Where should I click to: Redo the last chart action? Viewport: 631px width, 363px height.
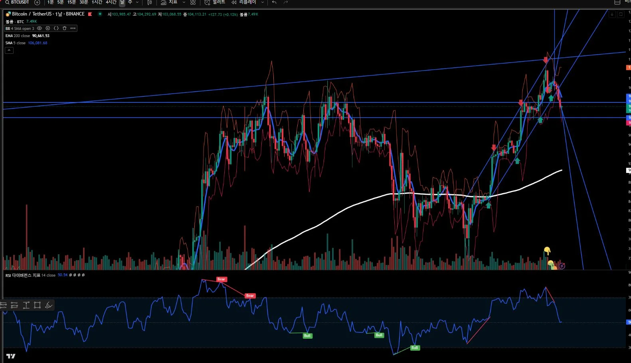click(286, 2)
